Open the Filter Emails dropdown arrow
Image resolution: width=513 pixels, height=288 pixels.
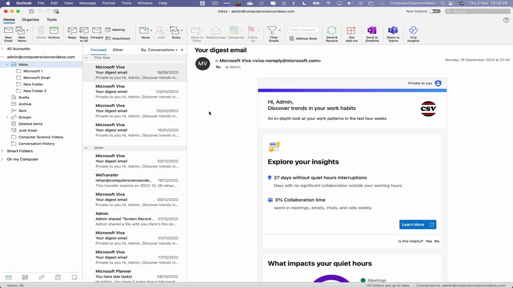[x=279, y=30]
